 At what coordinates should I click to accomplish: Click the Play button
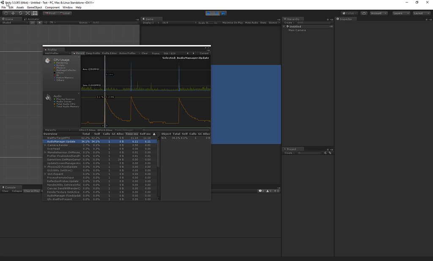click(x=209, y=13)
